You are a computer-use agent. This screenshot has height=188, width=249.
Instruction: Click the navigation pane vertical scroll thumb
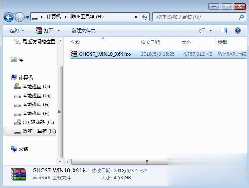(x=60, y=112)
